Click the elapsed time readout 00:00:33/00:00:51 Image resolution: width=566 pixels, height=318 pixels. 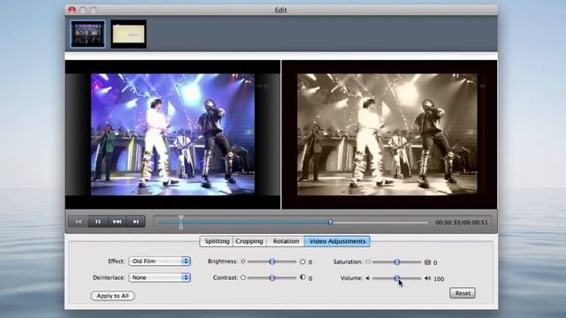click(x=462, y=223)
